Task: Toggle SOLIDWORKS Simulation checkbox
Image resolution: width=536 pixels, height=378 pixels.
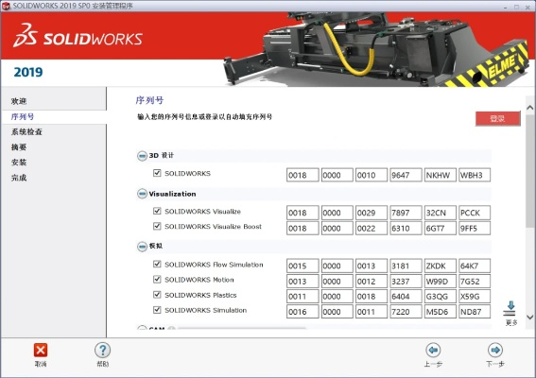Action: point(157,310)
